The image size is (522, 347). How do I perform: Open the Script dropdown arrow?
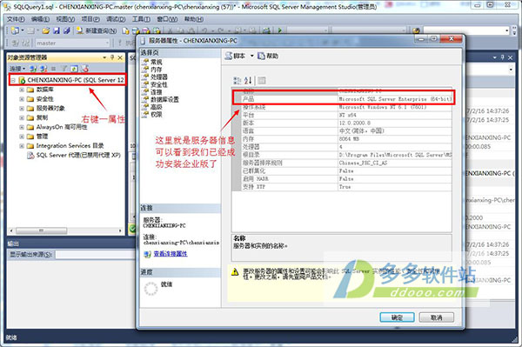pyautogui.click(x=252, y=56)
